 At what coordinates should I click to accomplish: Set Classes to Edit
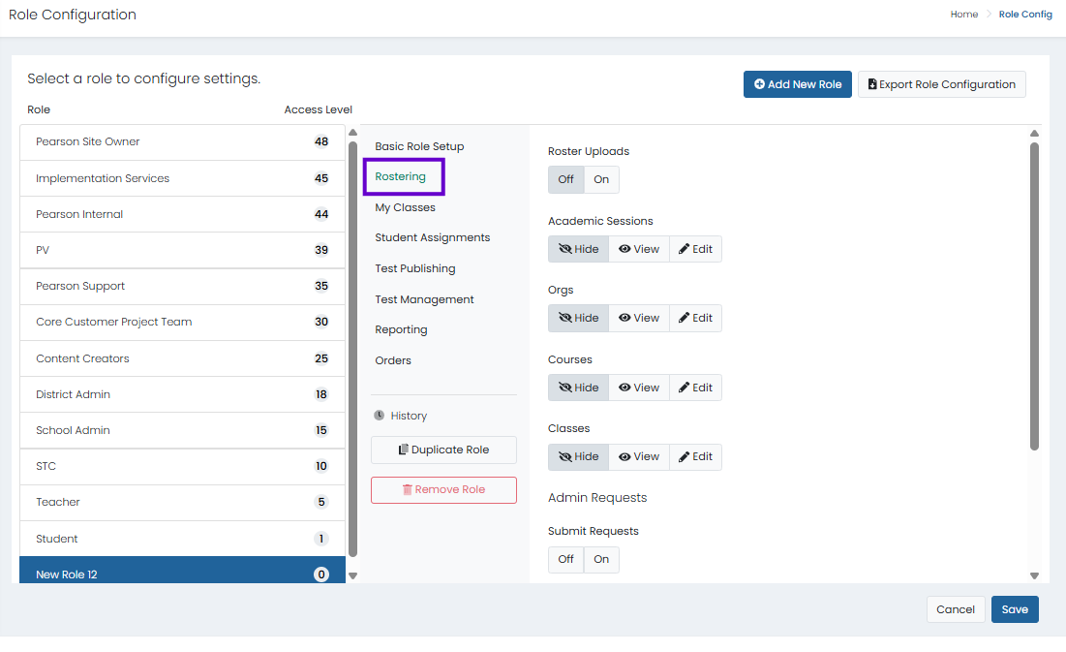point(695,456)
